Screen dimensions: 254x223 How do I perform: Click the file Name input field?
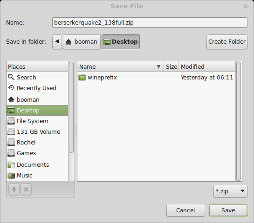point(150,23)
